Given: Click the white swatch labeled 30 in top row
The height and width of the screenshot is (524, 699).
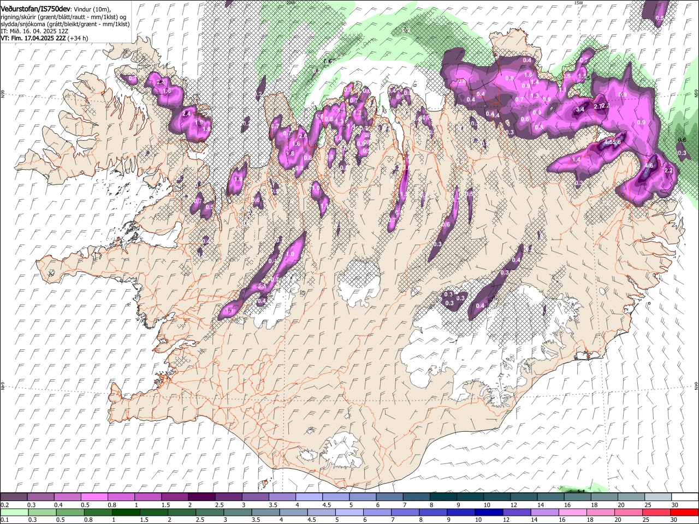Looking at the screenshot, I should pos(685,497).
